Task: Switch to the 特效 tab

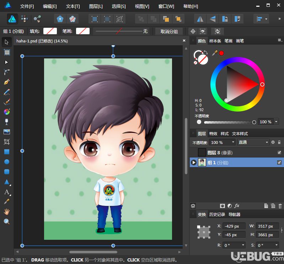Action: click(x=213, y=134)
